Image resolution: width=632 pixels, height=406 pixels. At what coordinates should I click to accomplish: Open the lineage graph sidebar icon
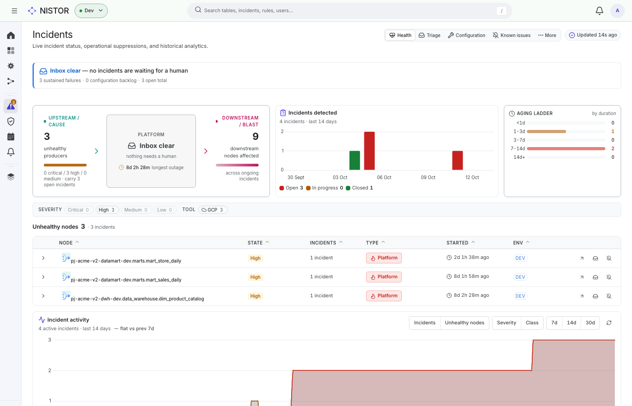[11, 81]
